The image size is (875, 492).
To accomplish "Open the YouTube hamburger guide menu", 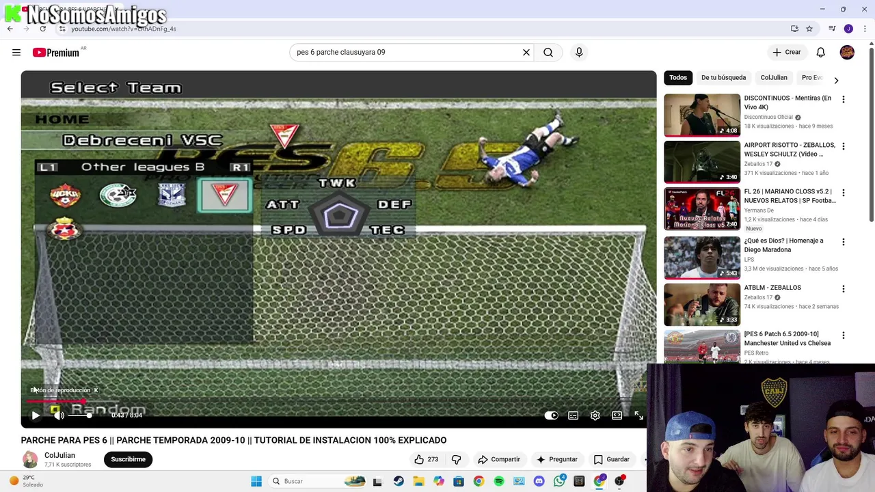I will (x=16, y=53).
